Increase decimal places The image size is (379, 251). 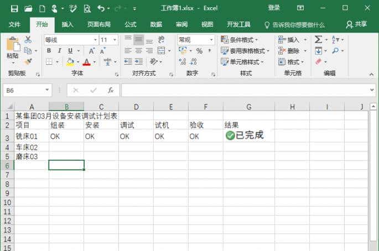pyautogui.click(x=183, y=62)
